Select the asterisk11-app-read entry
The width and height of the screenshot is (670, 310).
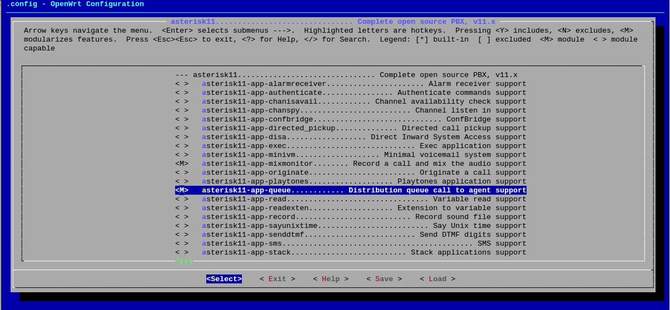click(350, 199)
